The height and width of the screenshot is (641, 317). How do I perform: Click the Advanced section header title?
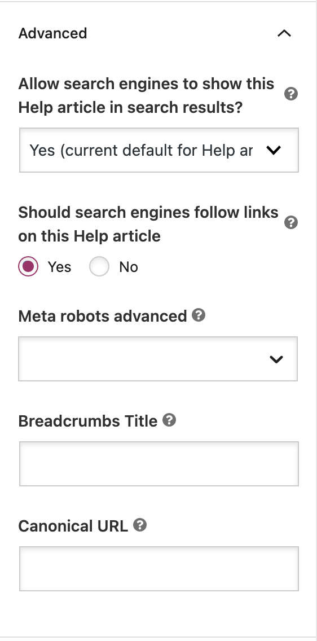coord(52,33)
